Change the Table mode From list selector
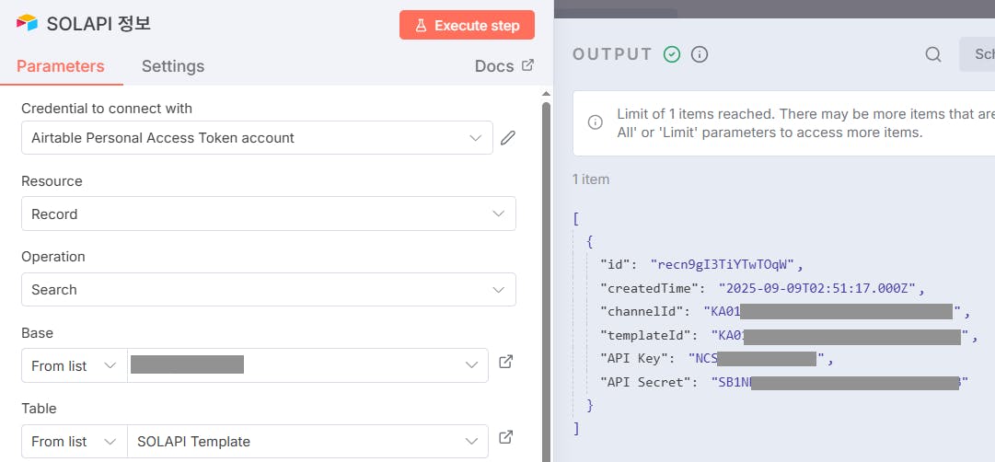This screenshot has width=995, height=462. coord(75,441)
